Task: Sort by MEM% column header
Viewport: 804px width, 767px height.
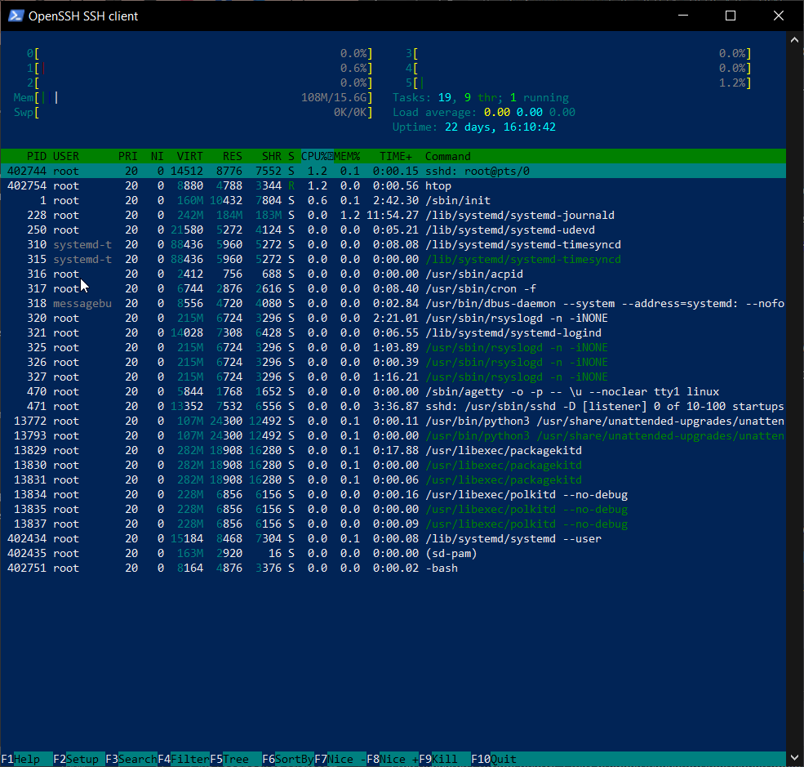Action: pyautogui.click(x=347, y=156)
